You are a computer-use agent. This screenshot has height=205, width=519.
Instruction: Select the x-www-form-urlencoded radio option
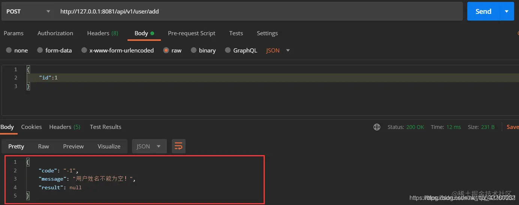(84, 50)
